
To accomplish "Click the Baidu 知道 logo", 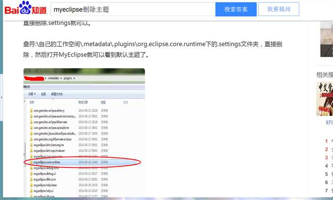I will click(x=25, y=8).
